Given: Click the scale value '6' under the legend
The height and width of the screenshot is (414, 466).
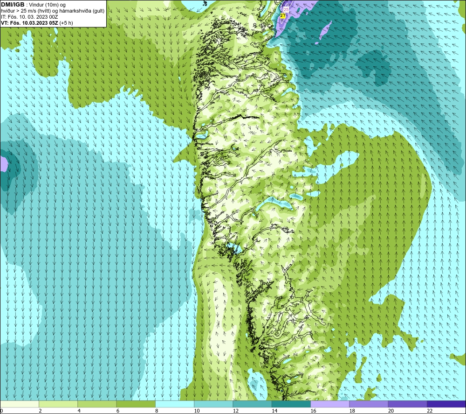Looking at the screenshot, I should (118, 411).
